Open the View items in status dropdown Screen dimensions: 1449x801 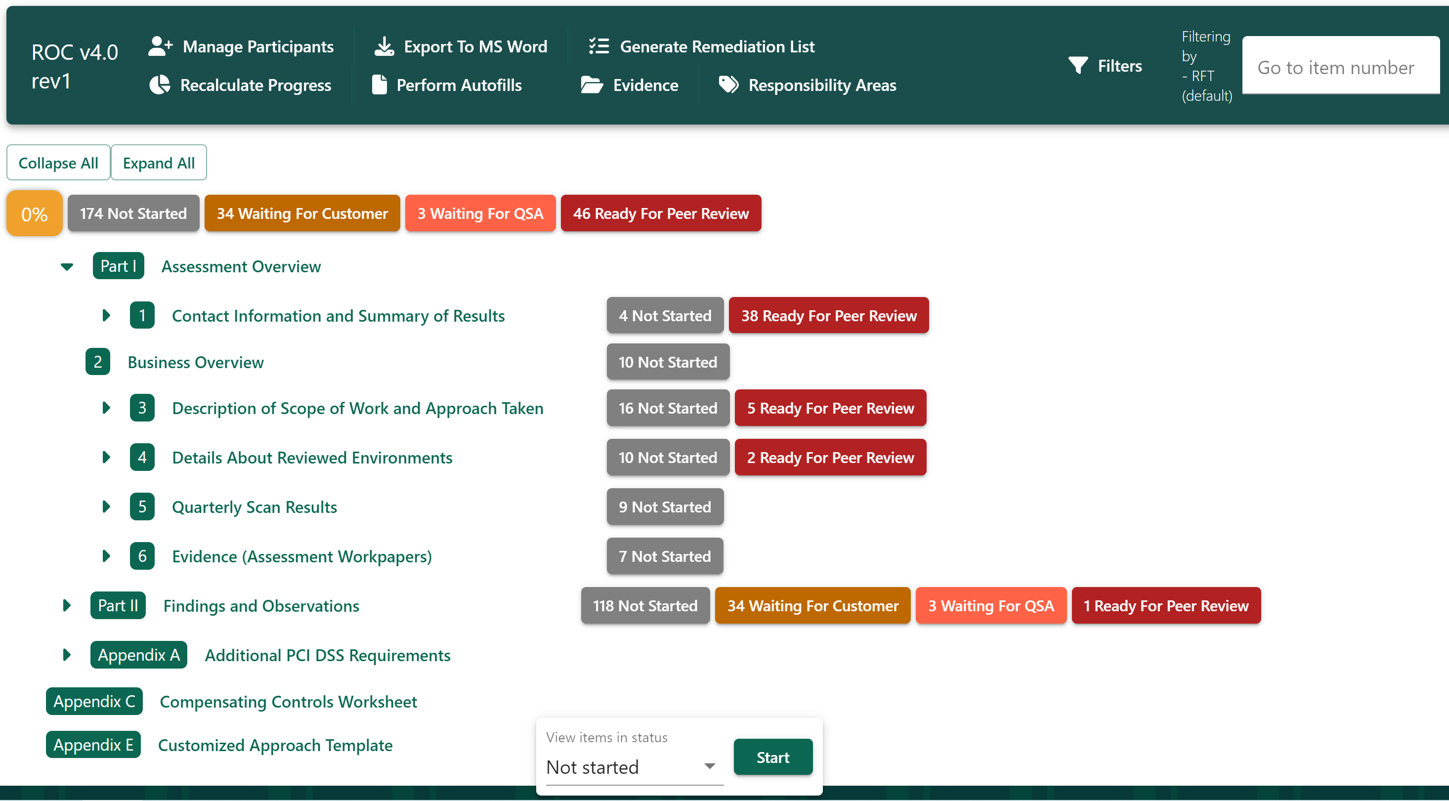[634, 767]
